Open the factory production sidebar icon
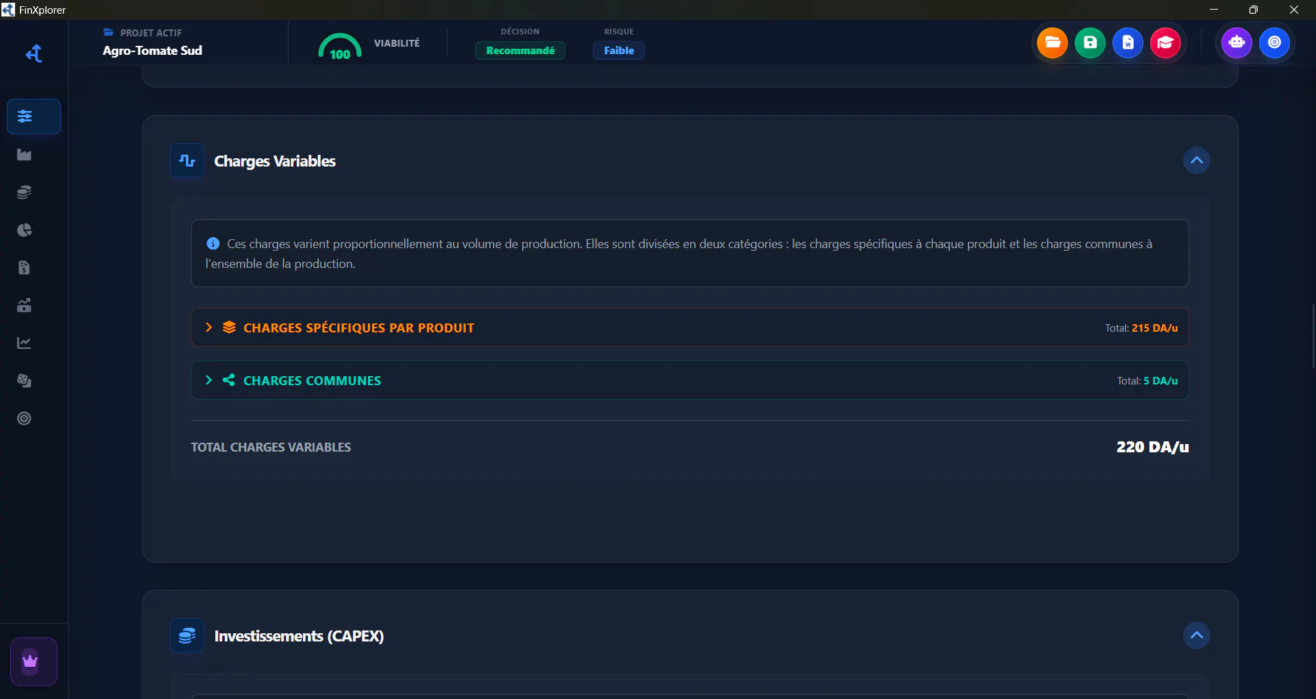This screenshot has height=699, width=1316. [x=24, y=155]
